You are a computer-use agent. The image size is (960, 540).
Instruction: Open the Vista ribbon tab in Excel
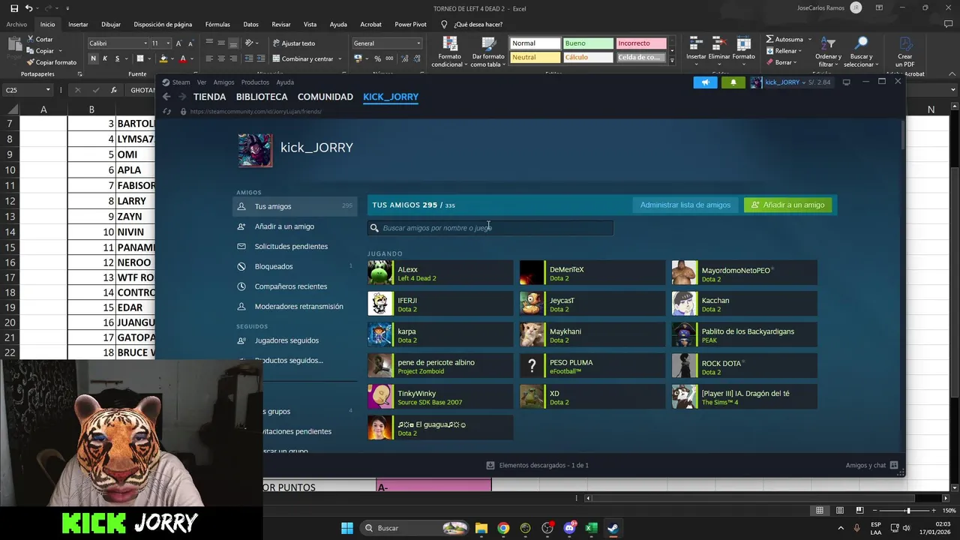[x=310, y=24]
